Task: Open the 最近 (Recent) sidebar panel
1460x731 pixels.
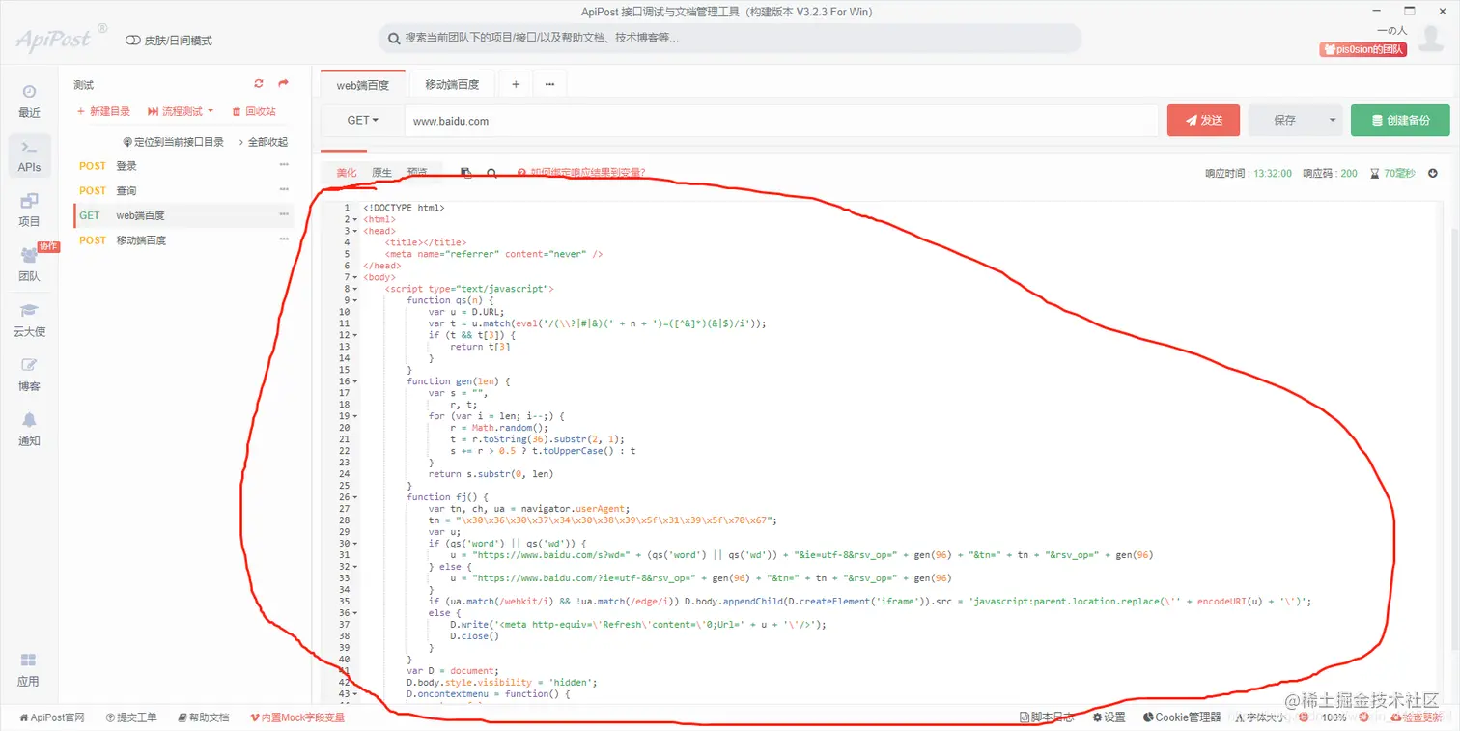Action: (29, 100)
